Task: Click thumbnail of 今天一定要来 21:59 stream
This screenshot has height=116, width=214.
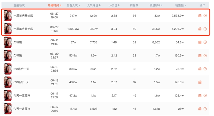Action: click(8, 96)
